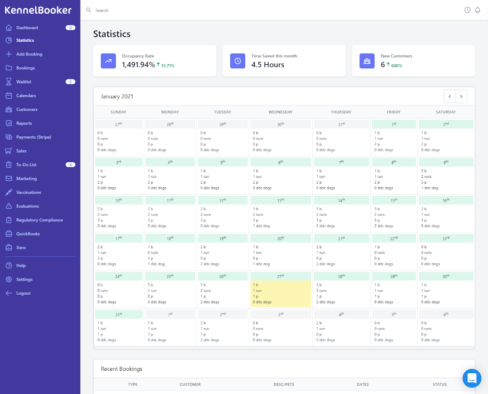
Task: Click the Occupancy Rate trend icon
Action: (x=109, y=61)
